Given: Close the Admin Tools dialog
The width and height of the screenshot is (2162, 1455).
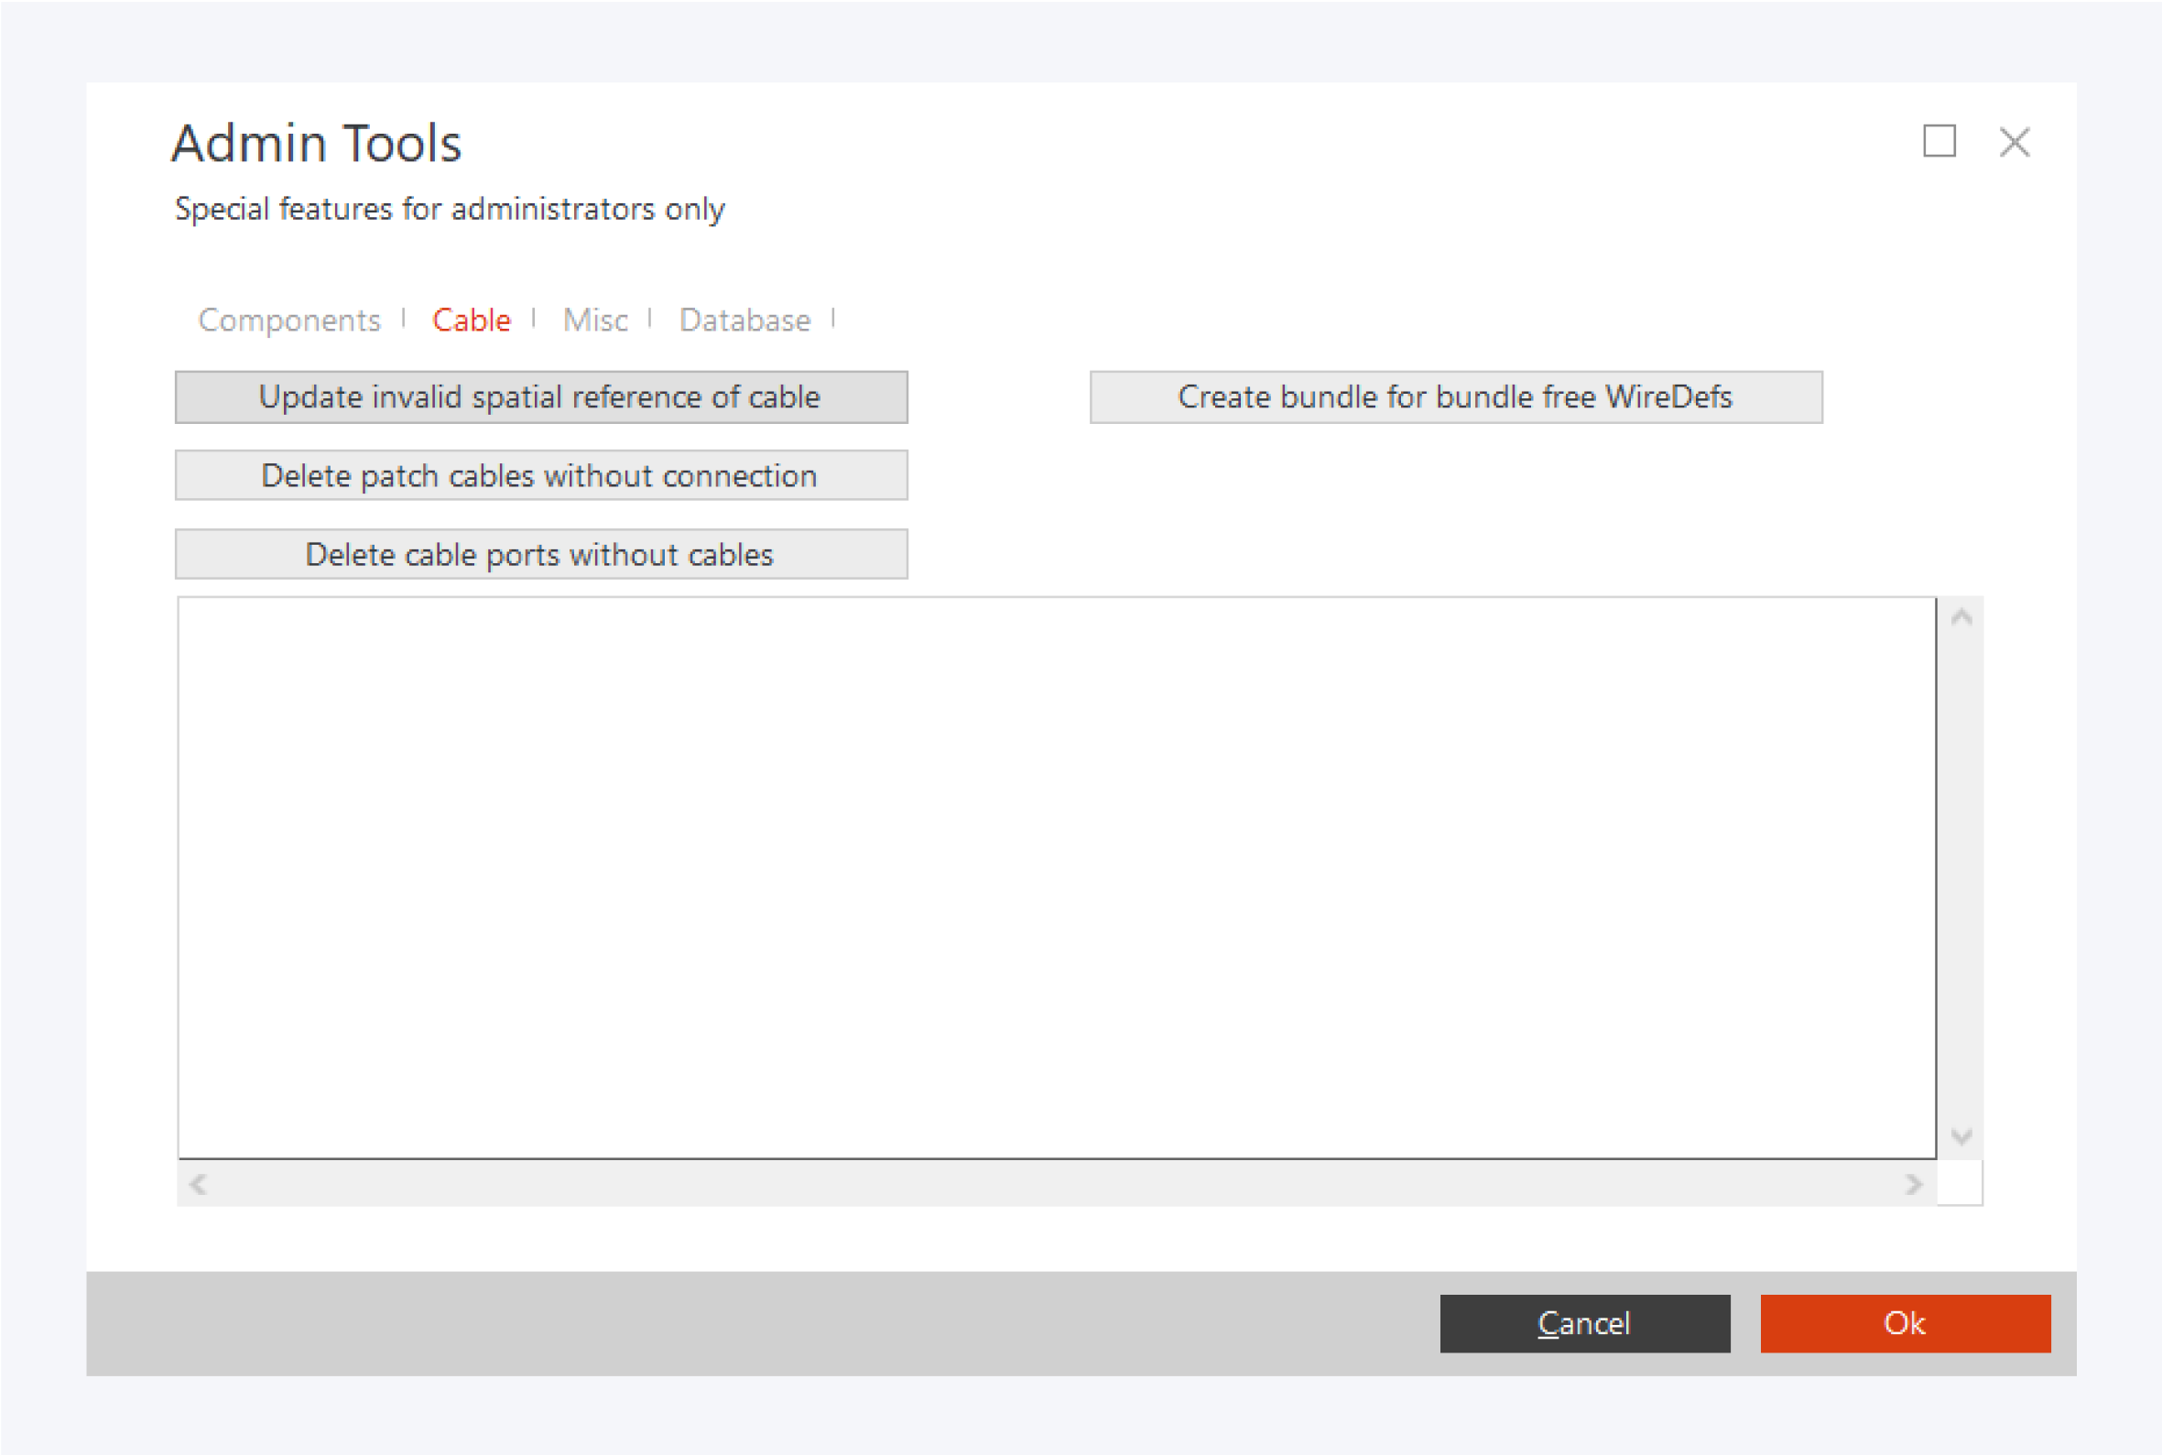Looking at the screenshot, I should (x=2014, y=142).
